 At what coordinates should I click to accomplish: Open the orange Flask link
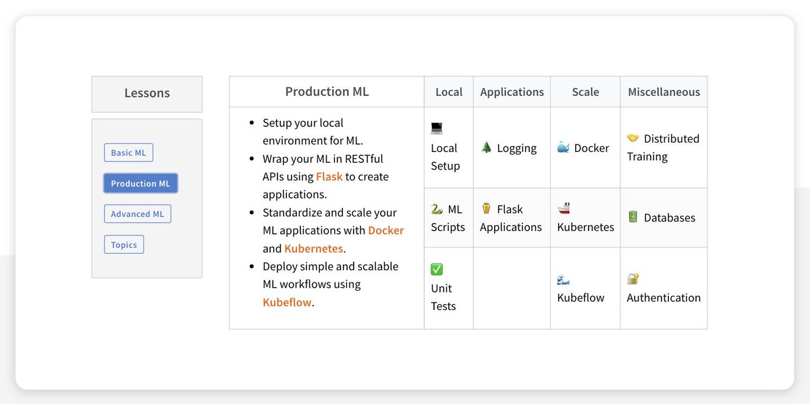329,176
